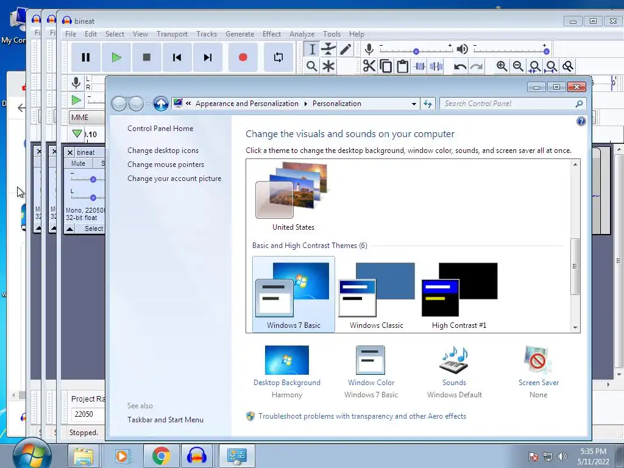
Task: Click the Undo arrow icon
Action: 460,66
